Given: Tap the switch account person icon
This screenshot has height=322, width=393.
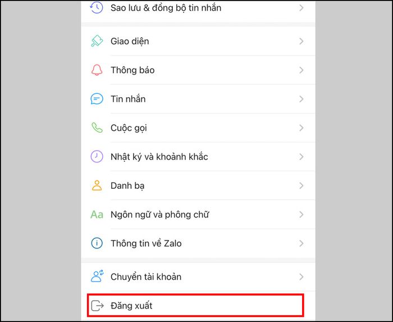Looking at the screenshot, I should click(x=97, y=276).
